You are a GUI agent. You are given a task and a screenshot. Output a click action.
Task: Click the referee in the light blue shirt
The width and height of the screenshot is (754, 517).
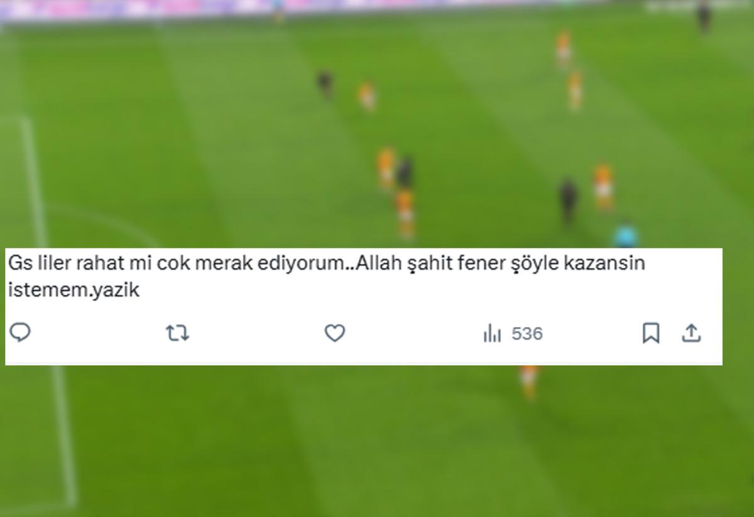click(x=625, y=235)
